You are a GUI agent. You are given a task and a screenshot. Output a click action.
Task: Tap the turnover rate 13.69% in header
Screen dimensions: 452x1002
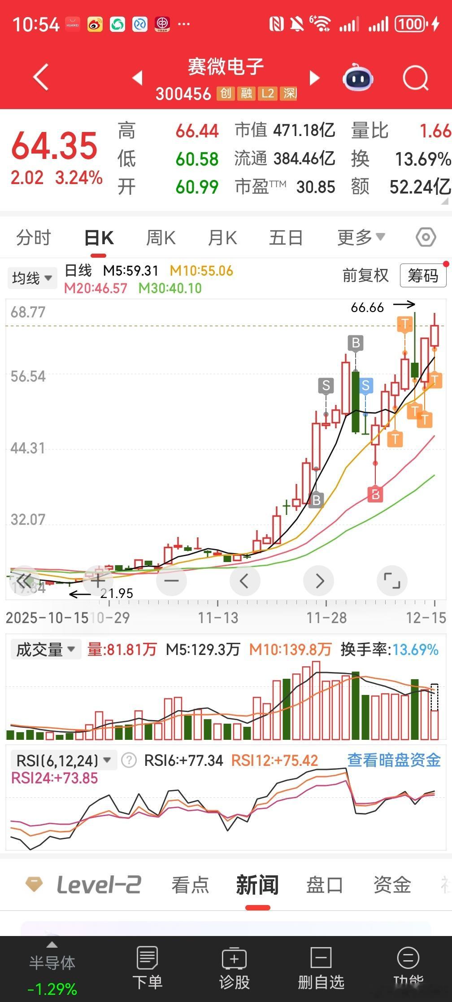pos(423,158)
